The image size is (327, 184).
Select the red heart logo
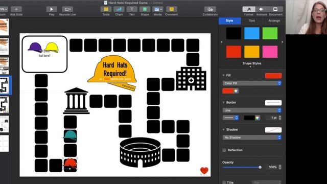point(204,171)
